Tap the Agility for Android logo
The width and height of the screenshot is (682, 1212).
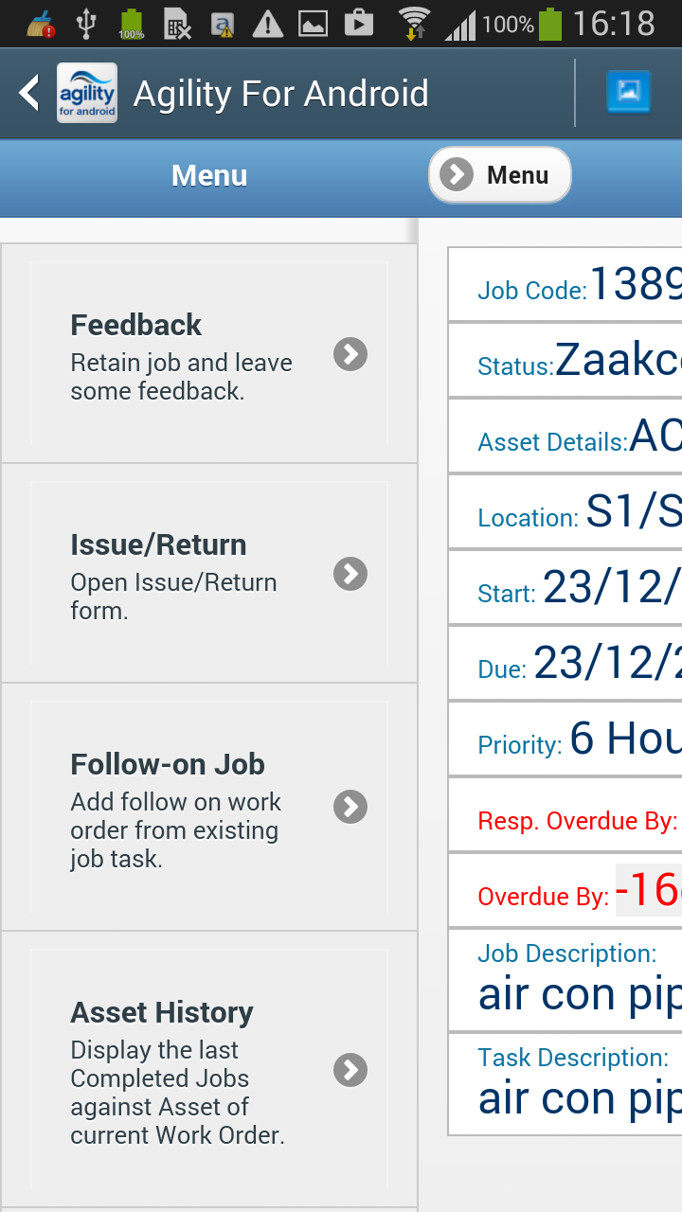pos(87,93)
